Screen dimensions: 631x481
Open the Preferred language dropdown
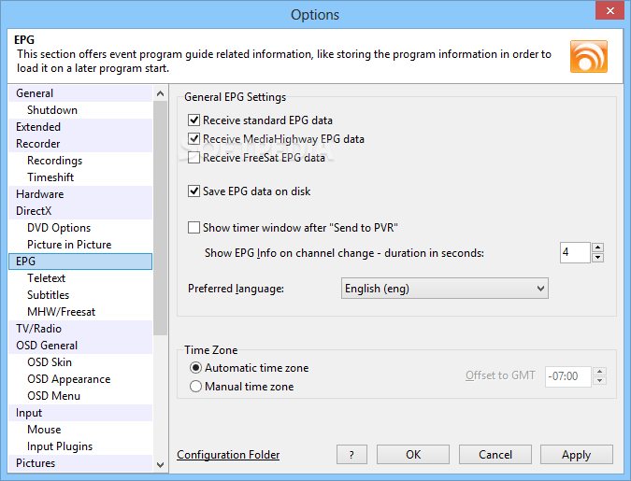click(445, 289)
